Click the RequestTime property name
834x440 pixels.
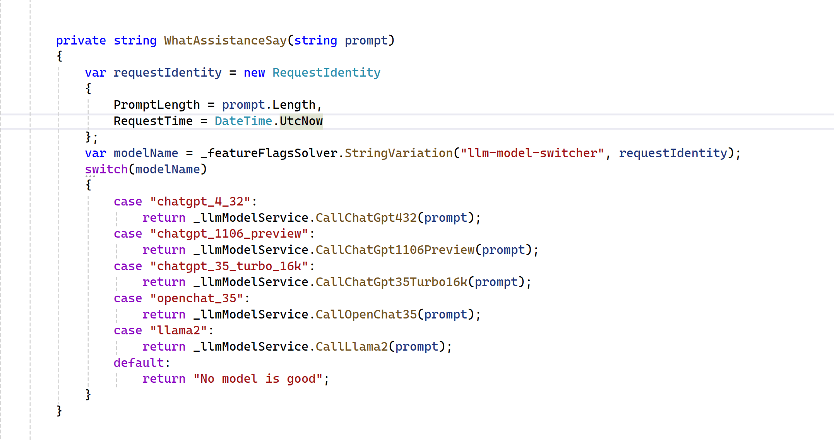[153, 121]
